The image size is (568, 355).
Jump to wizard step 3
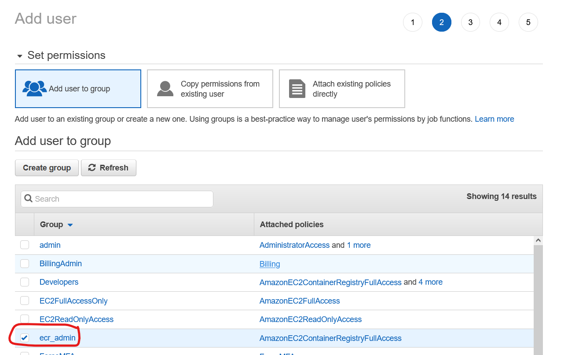tap(470, 22)
